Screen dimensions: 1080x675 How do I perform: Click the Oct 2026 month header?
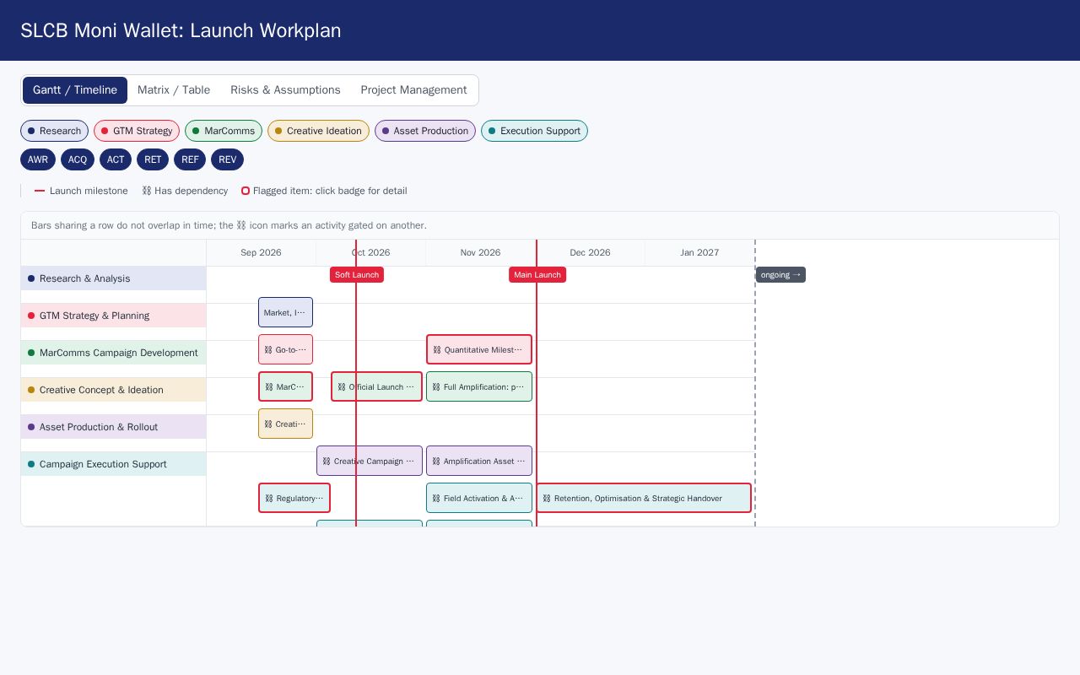[x=370, y=253]
